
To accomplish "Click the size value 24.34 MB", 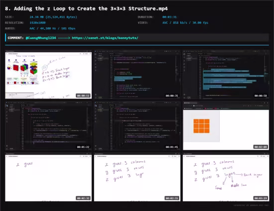I will 53,17.
